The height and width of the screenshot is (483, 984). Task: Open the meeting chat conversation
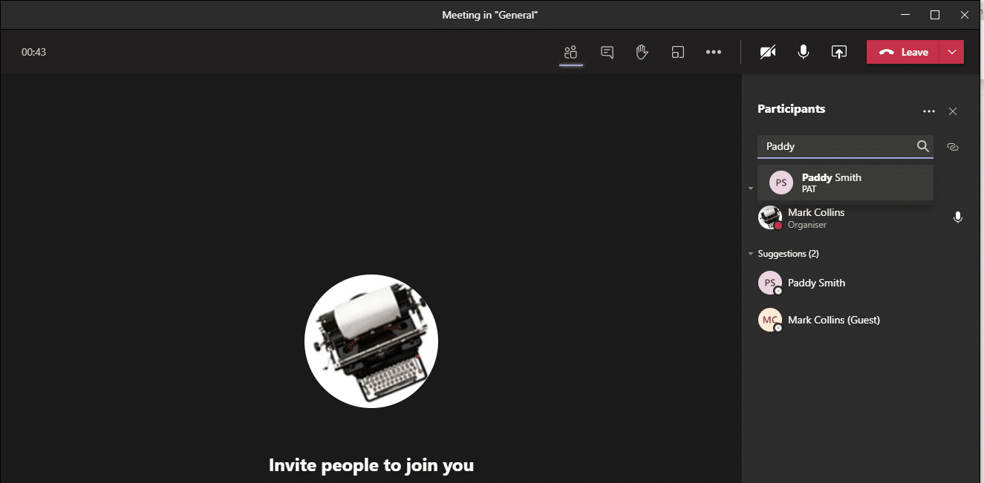tap(607, 52)
